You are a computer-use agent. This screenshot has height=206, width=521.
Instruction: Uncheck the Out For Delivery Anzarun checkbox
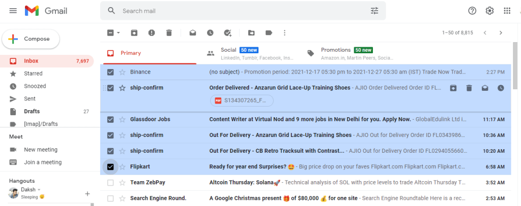(x=110, y=135)
